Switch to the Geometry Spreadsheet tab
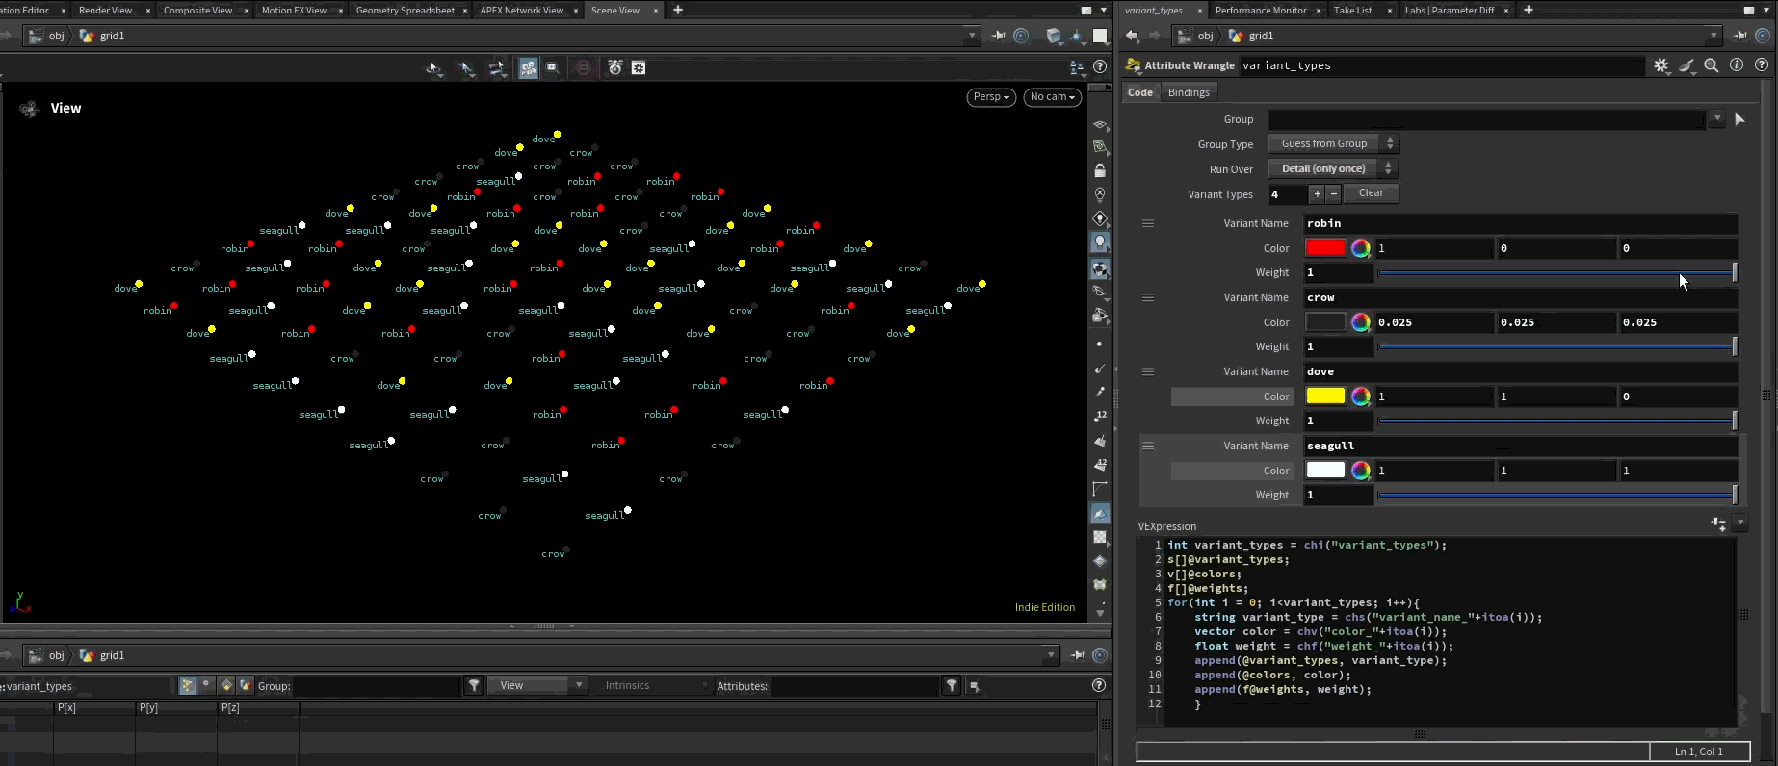This screenshot has height=766, width=1778. point(405,10)
